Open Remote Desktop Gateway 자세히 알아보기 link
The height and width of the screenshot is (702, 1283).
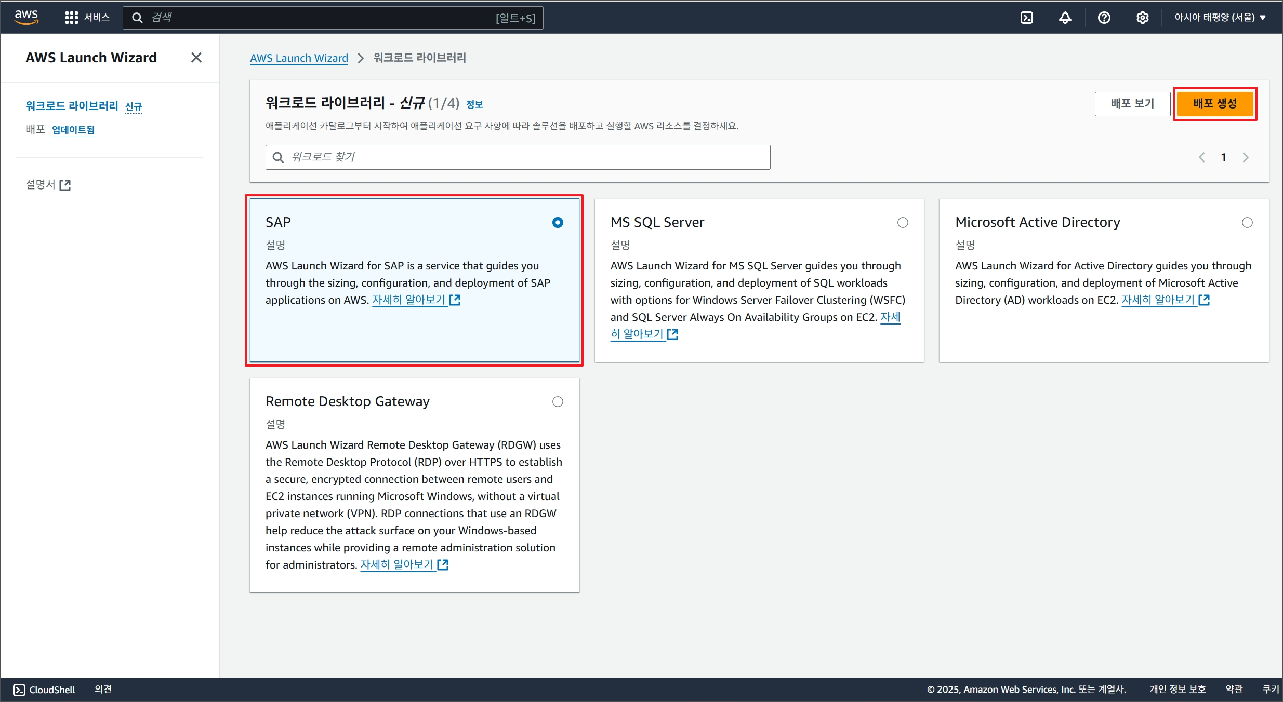pyautogui.click(x=404, y=564)
